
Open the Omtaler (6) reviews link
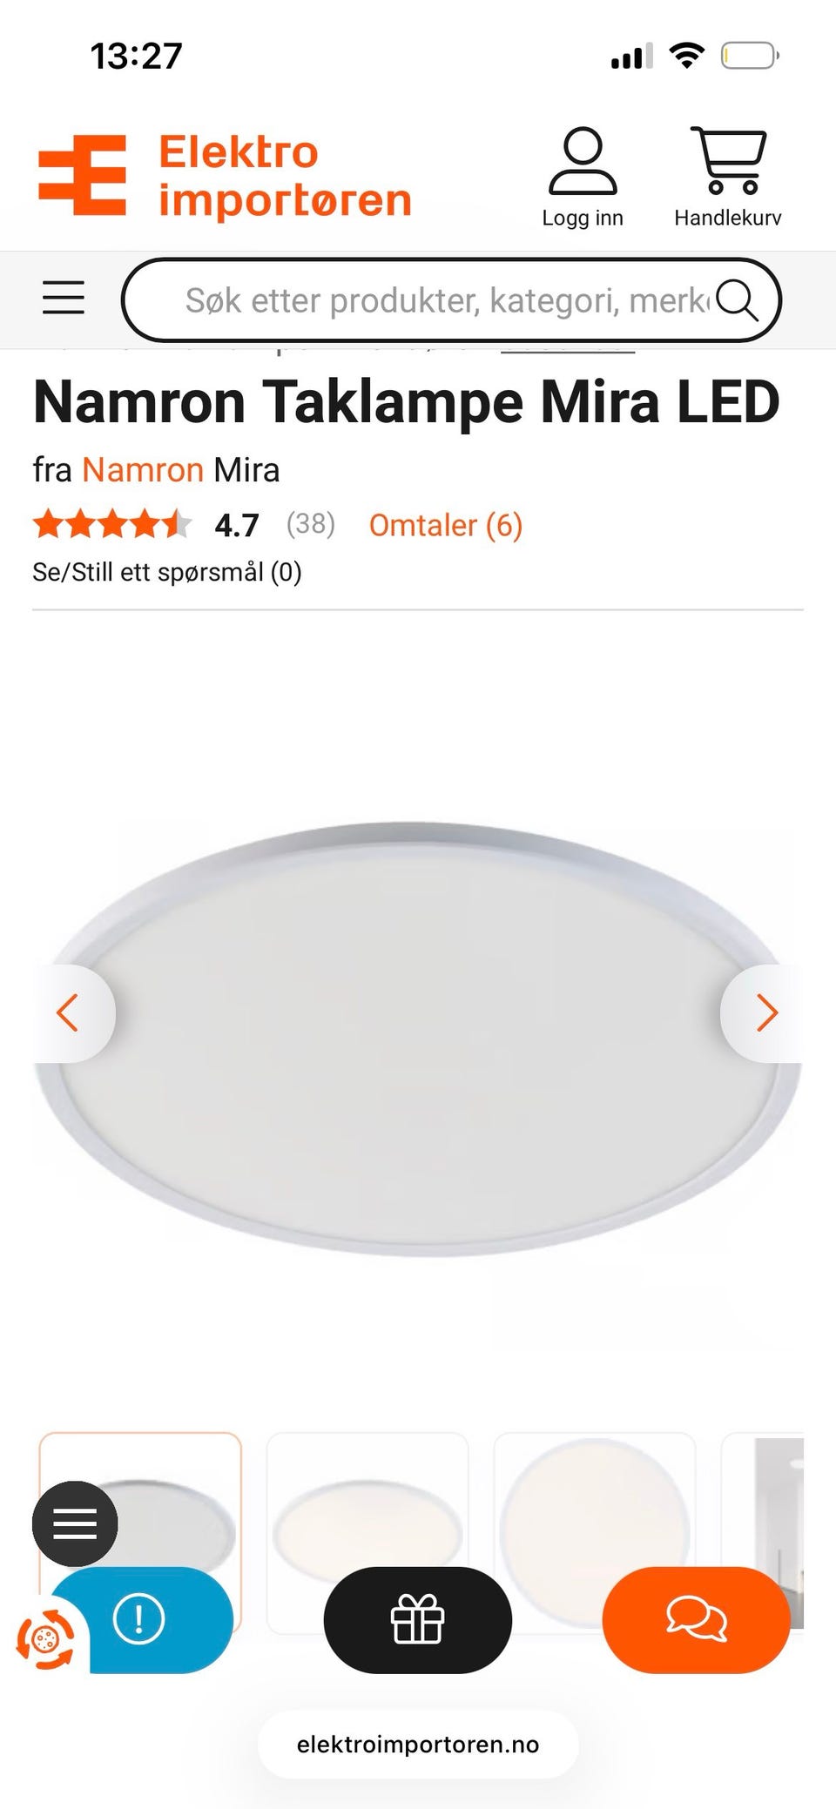pyautogui.click(x=445, y=525)
